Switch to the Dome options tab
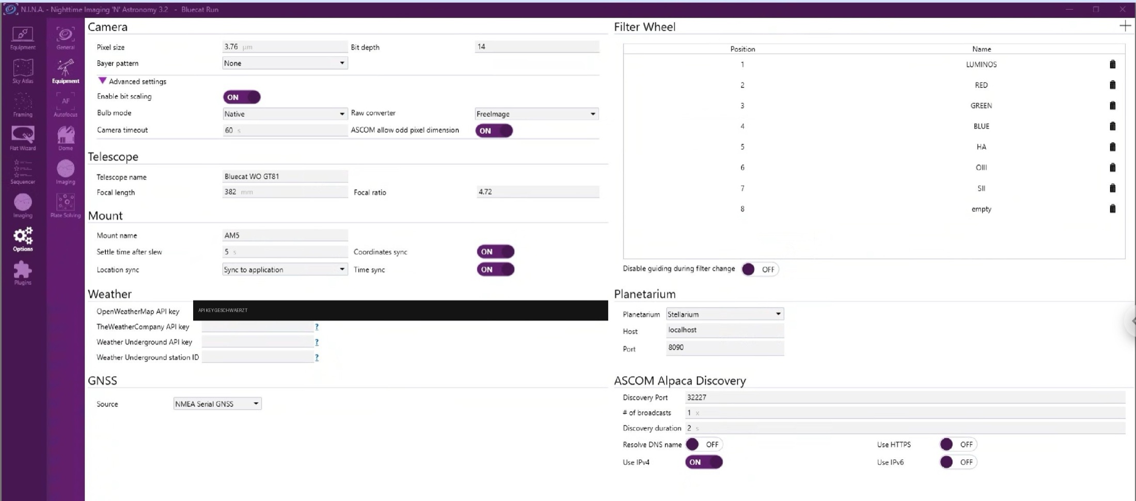The height and width of the screenshot is (501, 1136). [66, 138]
